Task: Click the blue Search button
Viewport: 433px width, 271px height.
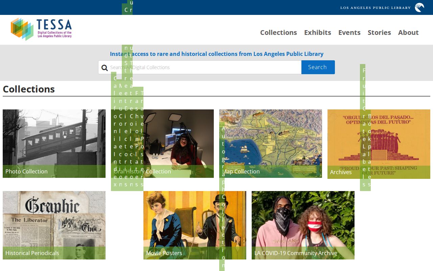Action: (318, 67)
